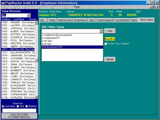Select employee 1025 - LAWNICKI
This screenshot has height=120, width=160.
click(18, 79)
